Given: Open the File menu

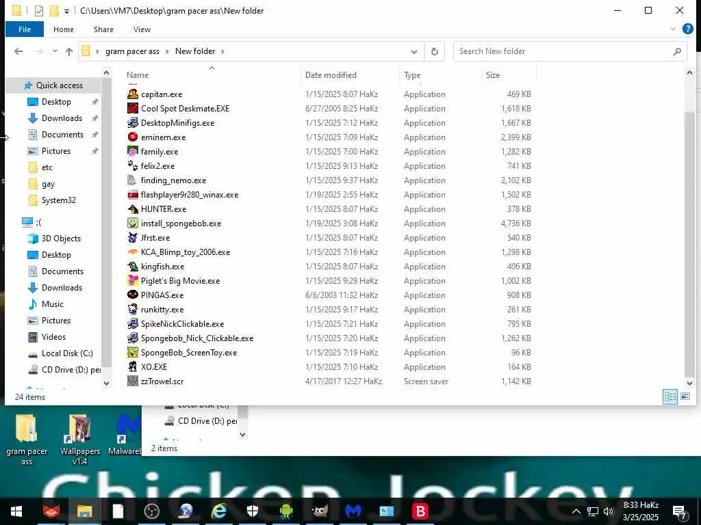Looking at the screenshot, I should (x=25, y=29).
